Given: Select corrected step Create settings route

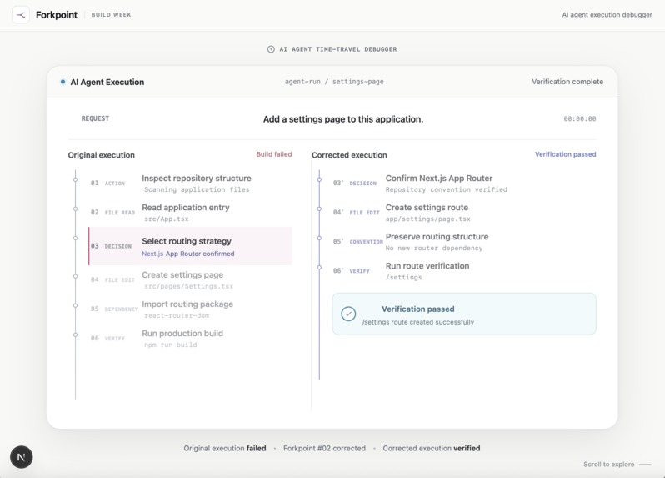Looking at the screenshot, I should (x=464, y=213).
